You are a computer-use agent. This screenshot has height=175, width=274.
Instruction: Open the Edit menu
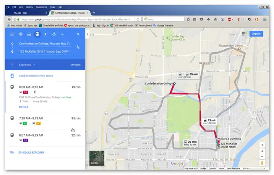14,7
